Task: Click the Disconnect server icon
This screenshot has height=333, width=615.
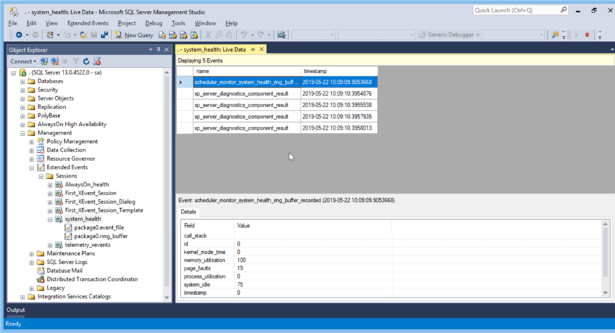Action: 55,61
